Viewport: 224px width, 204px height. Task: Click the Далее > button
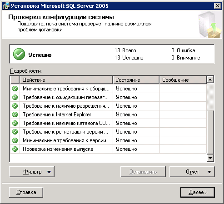pos(198,192)
